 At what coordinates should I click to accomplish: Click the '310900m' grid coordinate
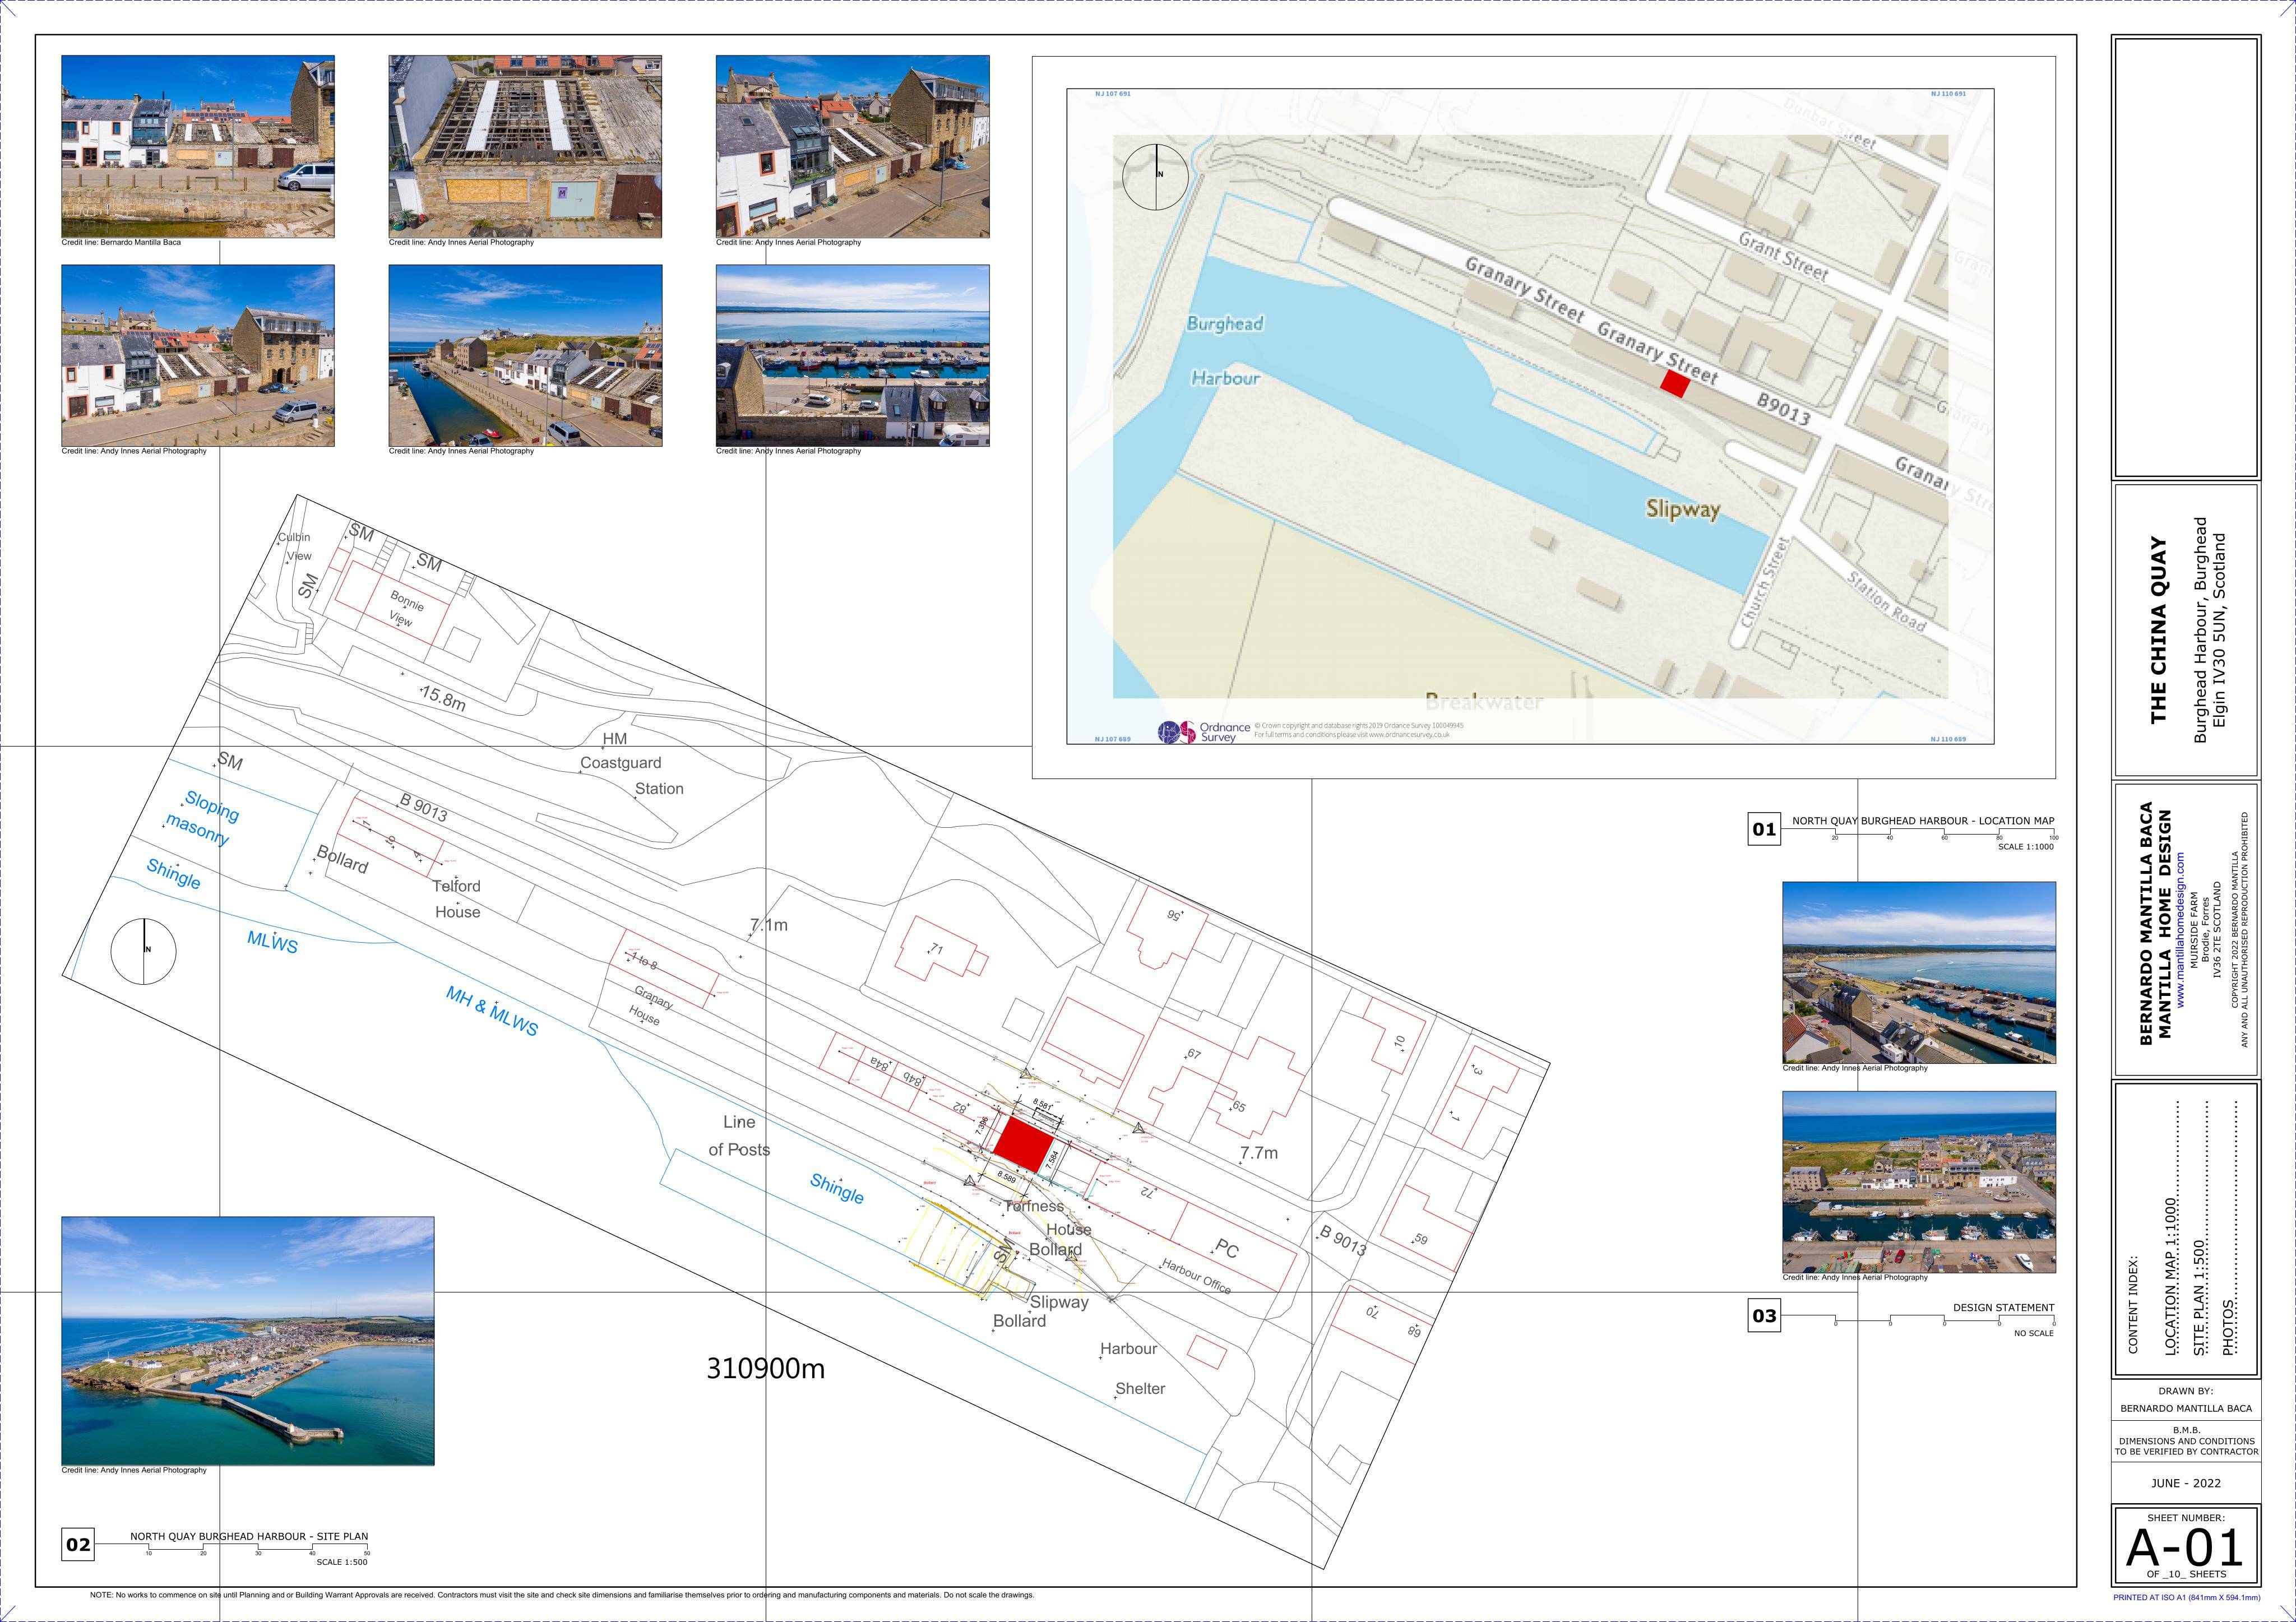click(766, 1369)
